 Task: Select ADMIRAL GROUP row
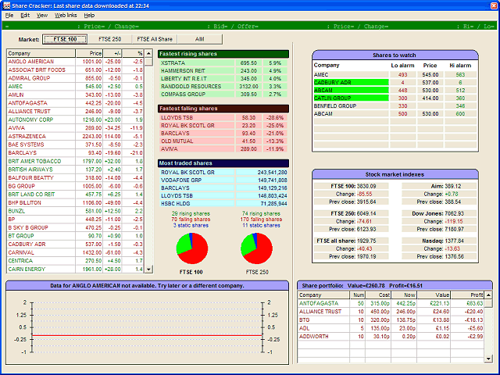(x=75, y=78)
